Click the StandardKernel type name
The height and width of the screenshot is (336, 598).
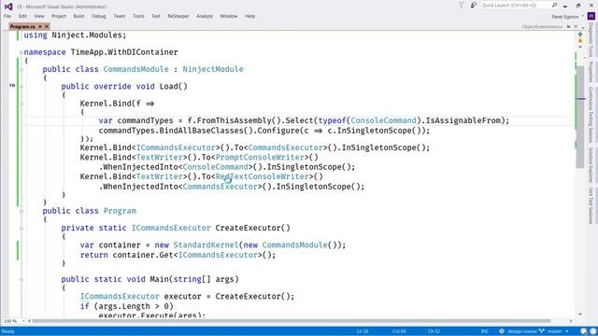tap(206, 245)
